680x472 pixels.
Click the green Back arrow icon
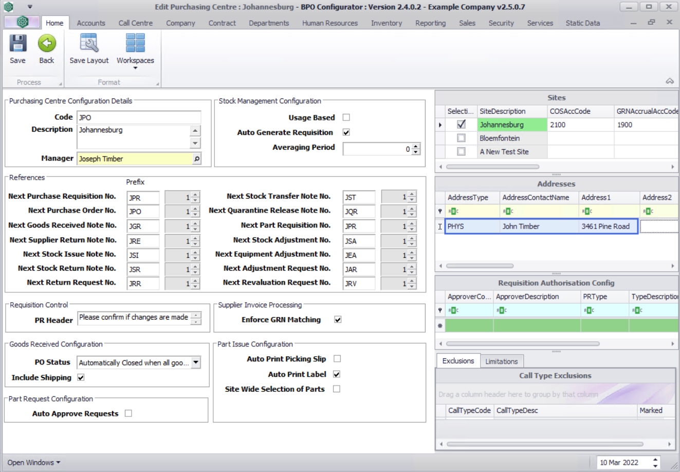(x=46, y=44)
